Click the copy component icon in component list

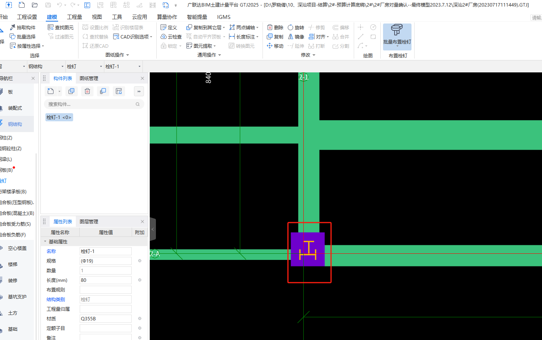click(x=72, y=91)
